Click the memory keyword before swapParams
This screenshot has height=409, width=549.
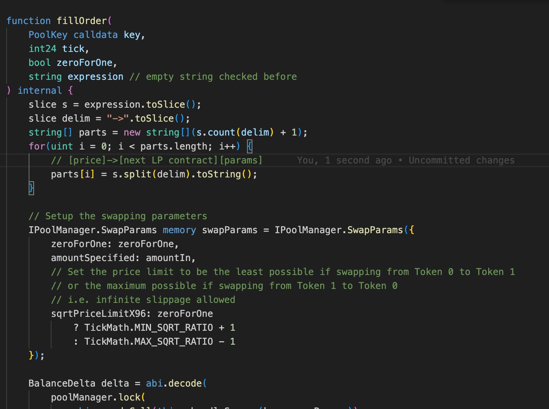[x=179, y=230]
